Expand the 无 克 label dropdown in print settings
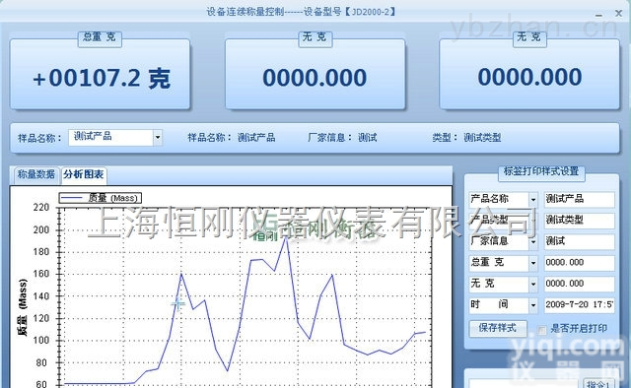 (532, 285)
